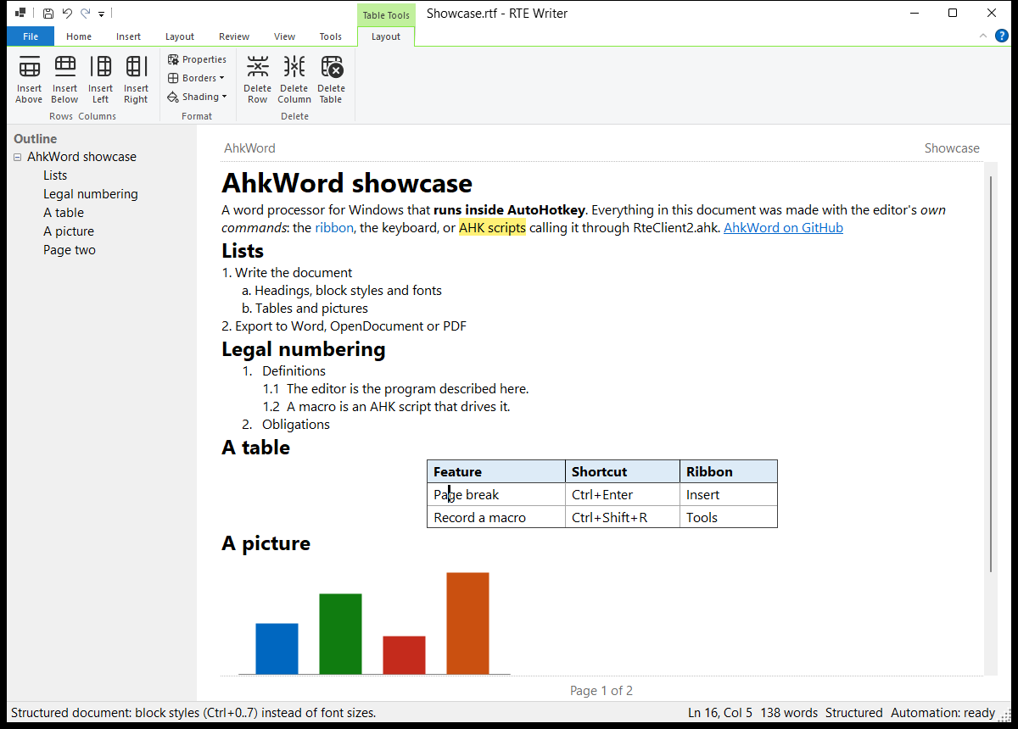Image resolution: width=1018 pixels, height=729 pixels.
Task: Click the 'Obligations' list item
Action: pos(296,425)
